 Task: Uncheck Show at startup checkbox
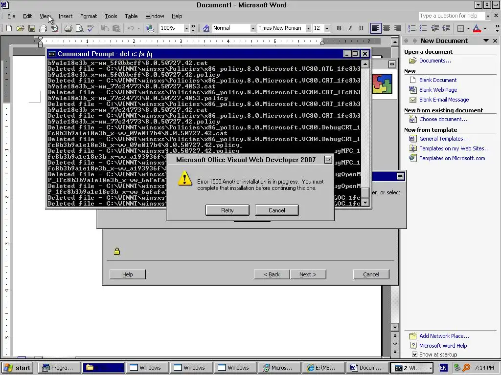[415, 354]
